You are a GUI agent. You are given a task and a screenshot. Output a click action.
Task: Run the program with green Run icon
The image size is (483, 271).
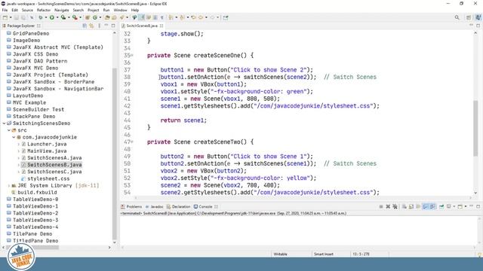pyautogui.click(x=52, y=17)
